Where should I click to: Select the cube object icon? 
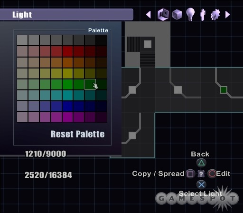(x=177, y=15)
